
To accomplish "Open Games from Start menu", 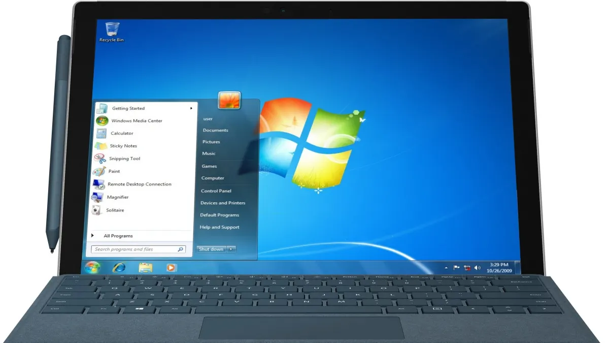I will [x=209, y=166].
